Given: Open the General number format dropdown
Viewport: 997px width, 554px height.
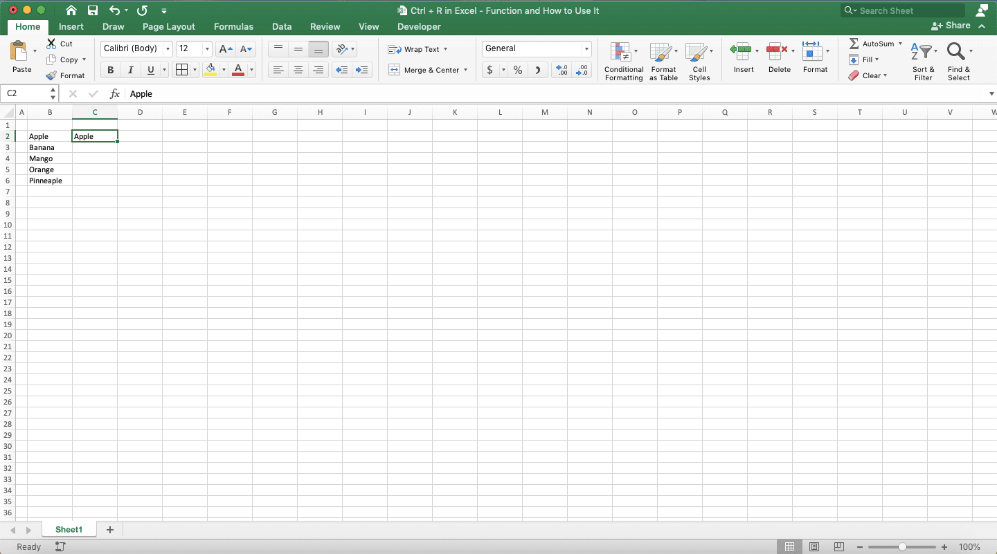Looking at the screenshot, I should click(586, 48).
